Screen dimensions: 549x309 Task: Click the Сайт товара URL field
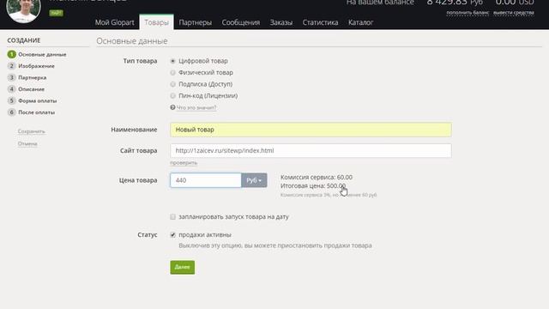pos(311,151)
